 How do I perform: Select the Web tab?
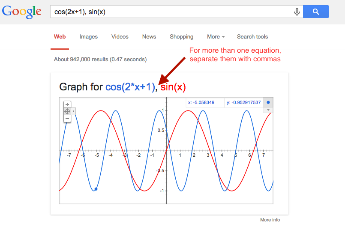(60, 37)
